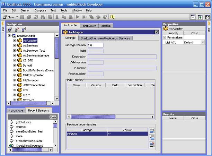Click the Patch history horizontal scrollbar thumb
Screen dimensions: 212x156
(x=93, y=116)
